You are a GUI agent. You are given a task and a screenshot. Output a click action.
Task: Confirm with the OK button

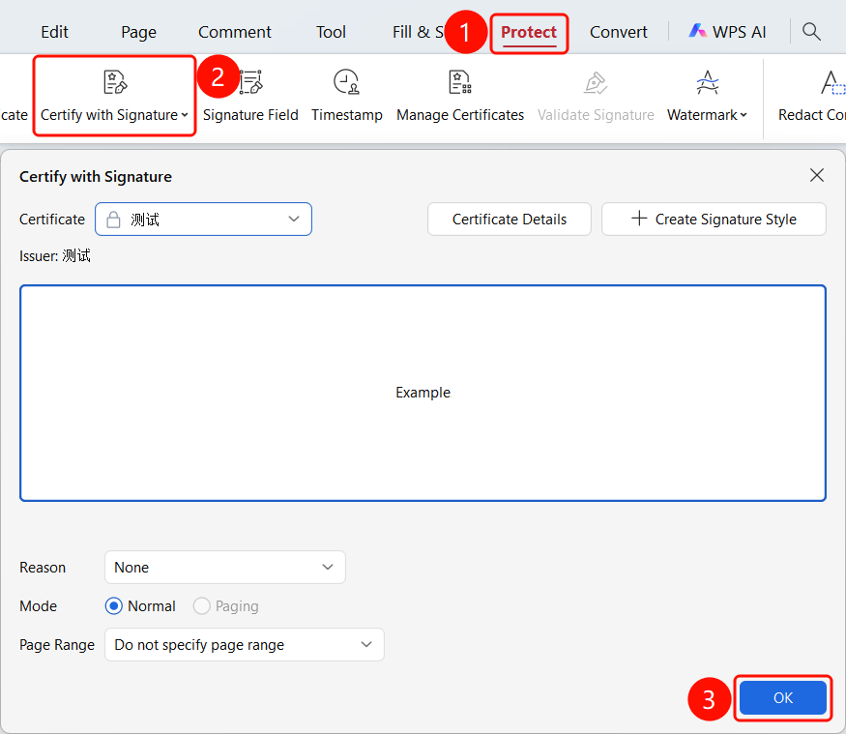click(783, 698)
